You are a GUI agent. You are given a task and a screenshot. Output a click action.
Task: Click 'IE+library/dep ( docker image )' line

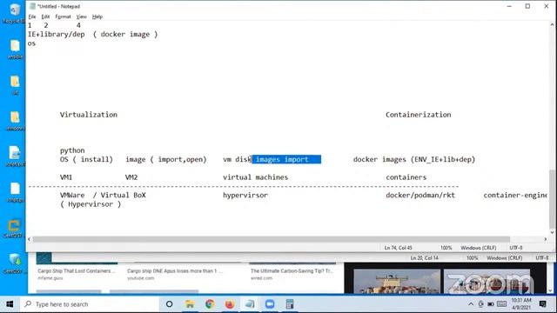point(93,35)
